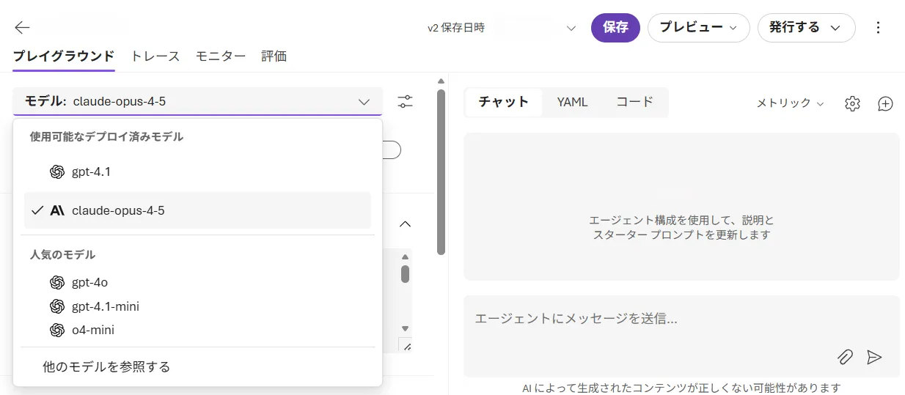Expand the 発行する dropdown button
905x395 pixels.
806,28
